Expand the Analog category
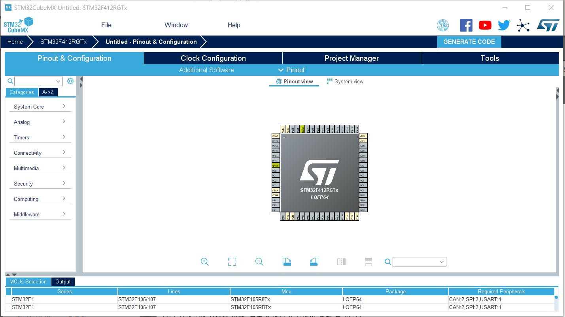This screenshot has height=317, width=565. (40, 122)
